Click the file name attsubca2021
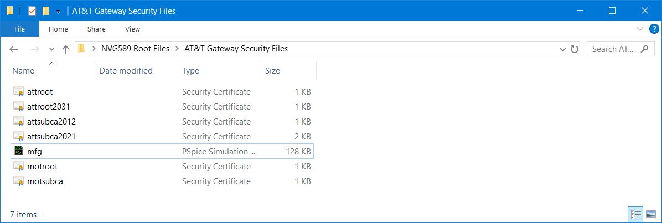Screen dimensions: 662x223 (x=51, y=137)
